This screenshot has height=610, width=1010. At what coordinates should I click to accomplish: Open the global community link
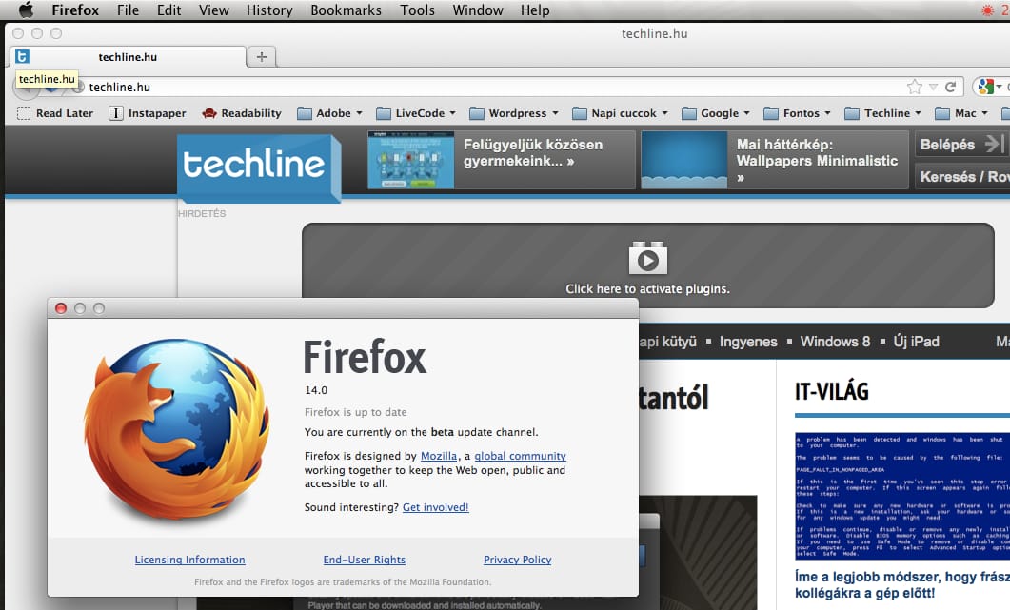[520, 456]
